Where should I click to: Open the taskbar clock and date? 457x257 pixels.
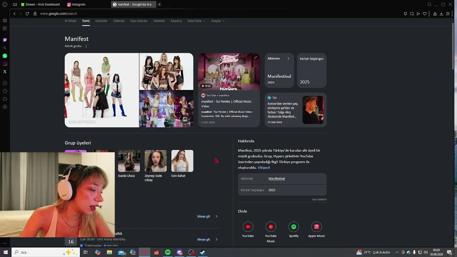point(437,252)
